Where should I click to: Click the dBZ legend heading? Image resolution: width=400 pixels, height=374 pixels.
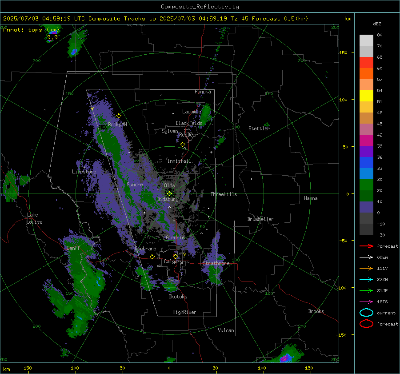point(377,24)
